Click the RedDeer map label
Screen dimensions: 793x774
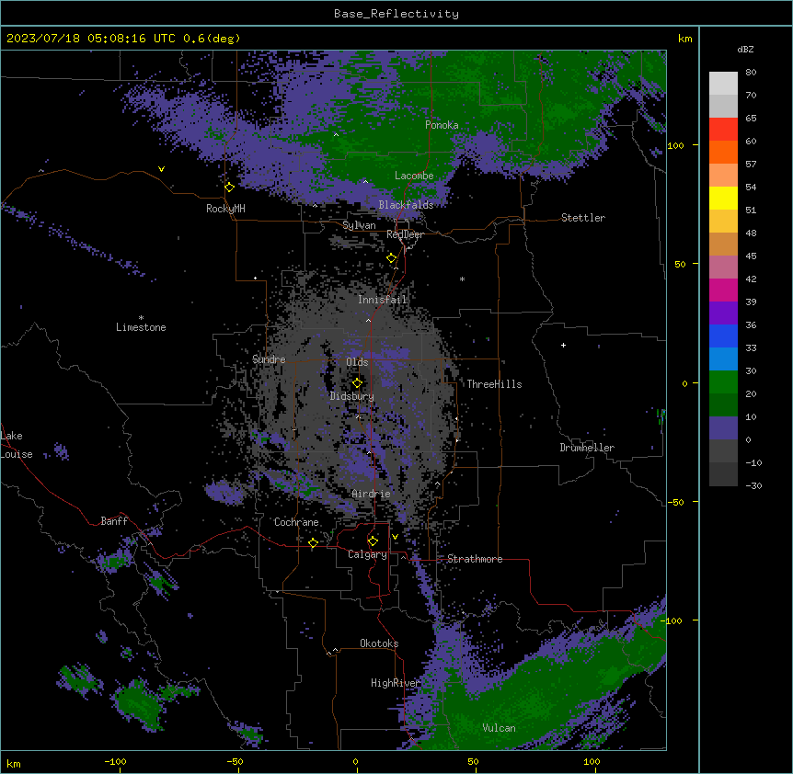(405, 234)
